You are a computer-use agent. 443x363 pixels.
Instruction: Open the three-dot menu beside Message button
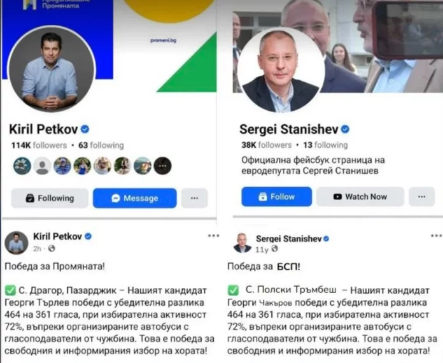pyautogui.click(x=194, y=198)
